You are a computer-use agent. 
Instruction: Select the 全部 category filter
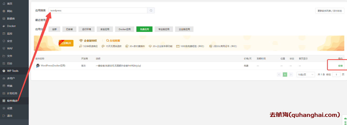click(54, 29)
